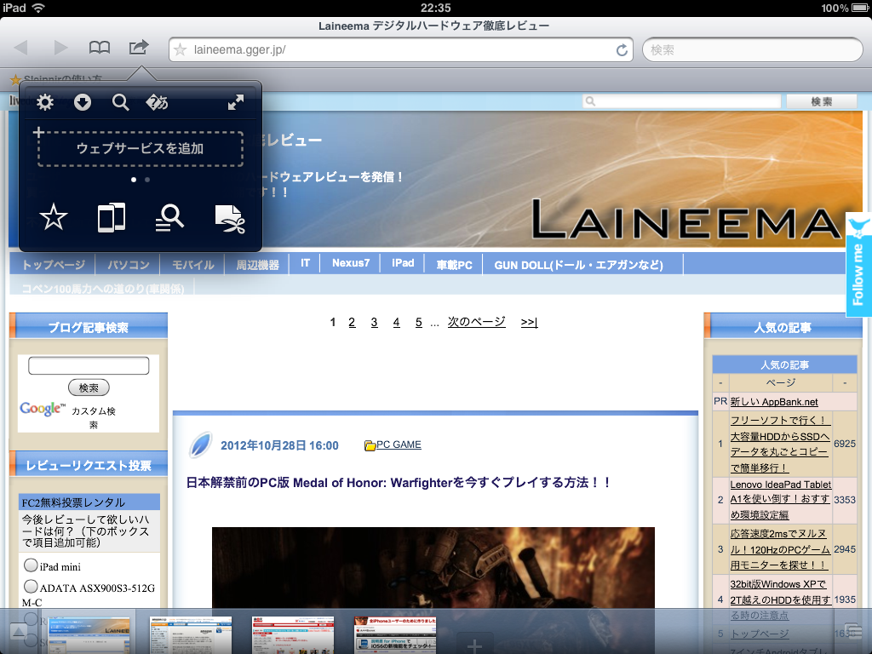Open the iPad navigation tab
This screenshot has height=654, width=872.
(403, 264)
